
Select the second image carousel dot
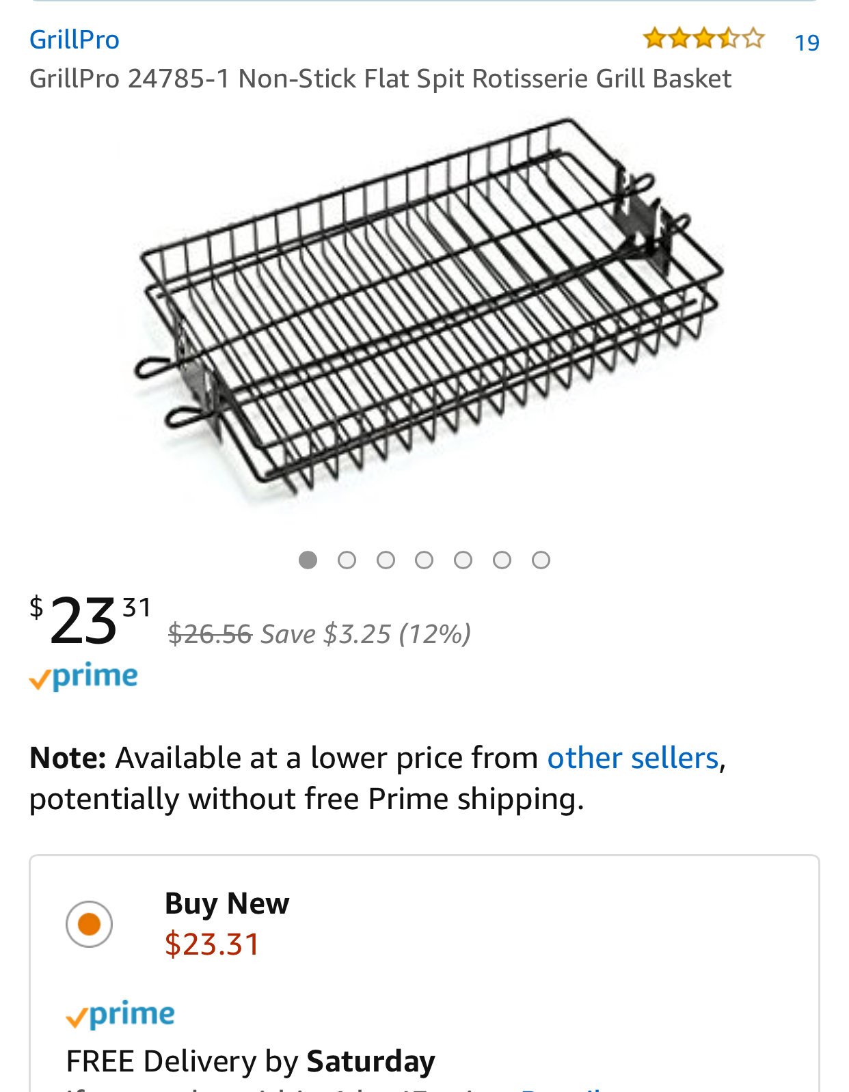click(x=347, y=560)
